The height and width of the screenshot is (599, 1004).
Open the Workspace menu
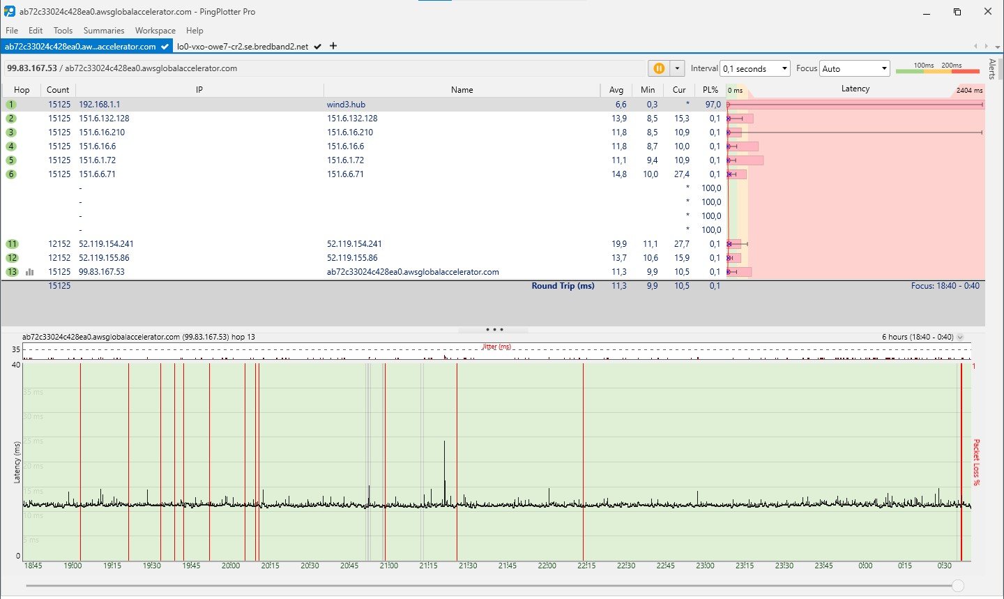(155, 31)
